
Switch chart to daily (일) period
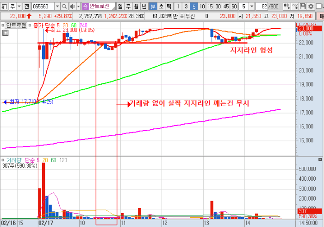click(x=120, y=6)
